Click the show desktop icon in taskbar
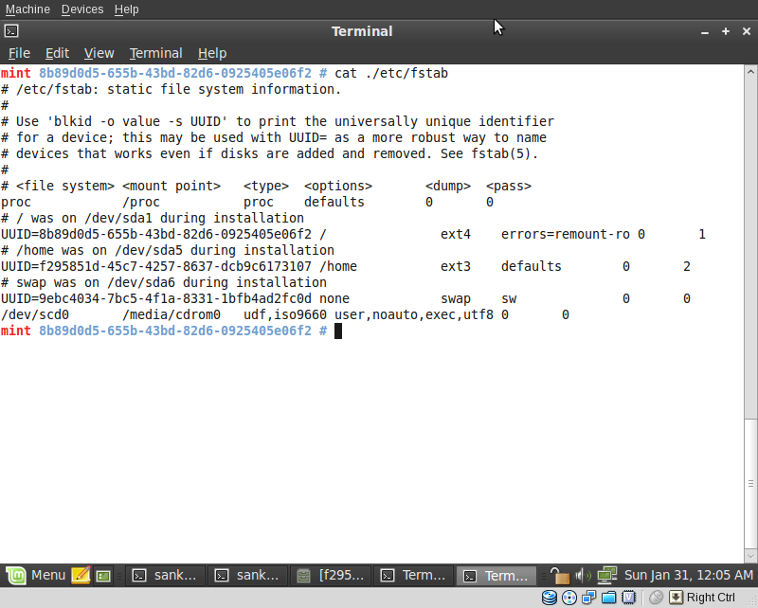Image resolution: width=758 pixels, height=608 pixels. (102, 574)
